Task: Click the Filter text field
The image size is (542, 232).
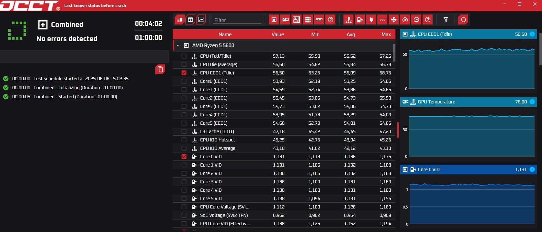Action: [x=237, y=20]
